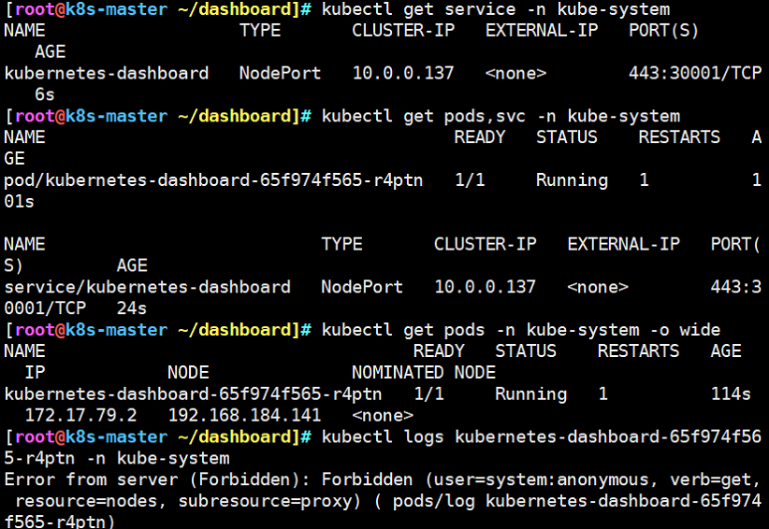Click the 'kubectl get pods,svc -n kube-system' command

[501, 116]
